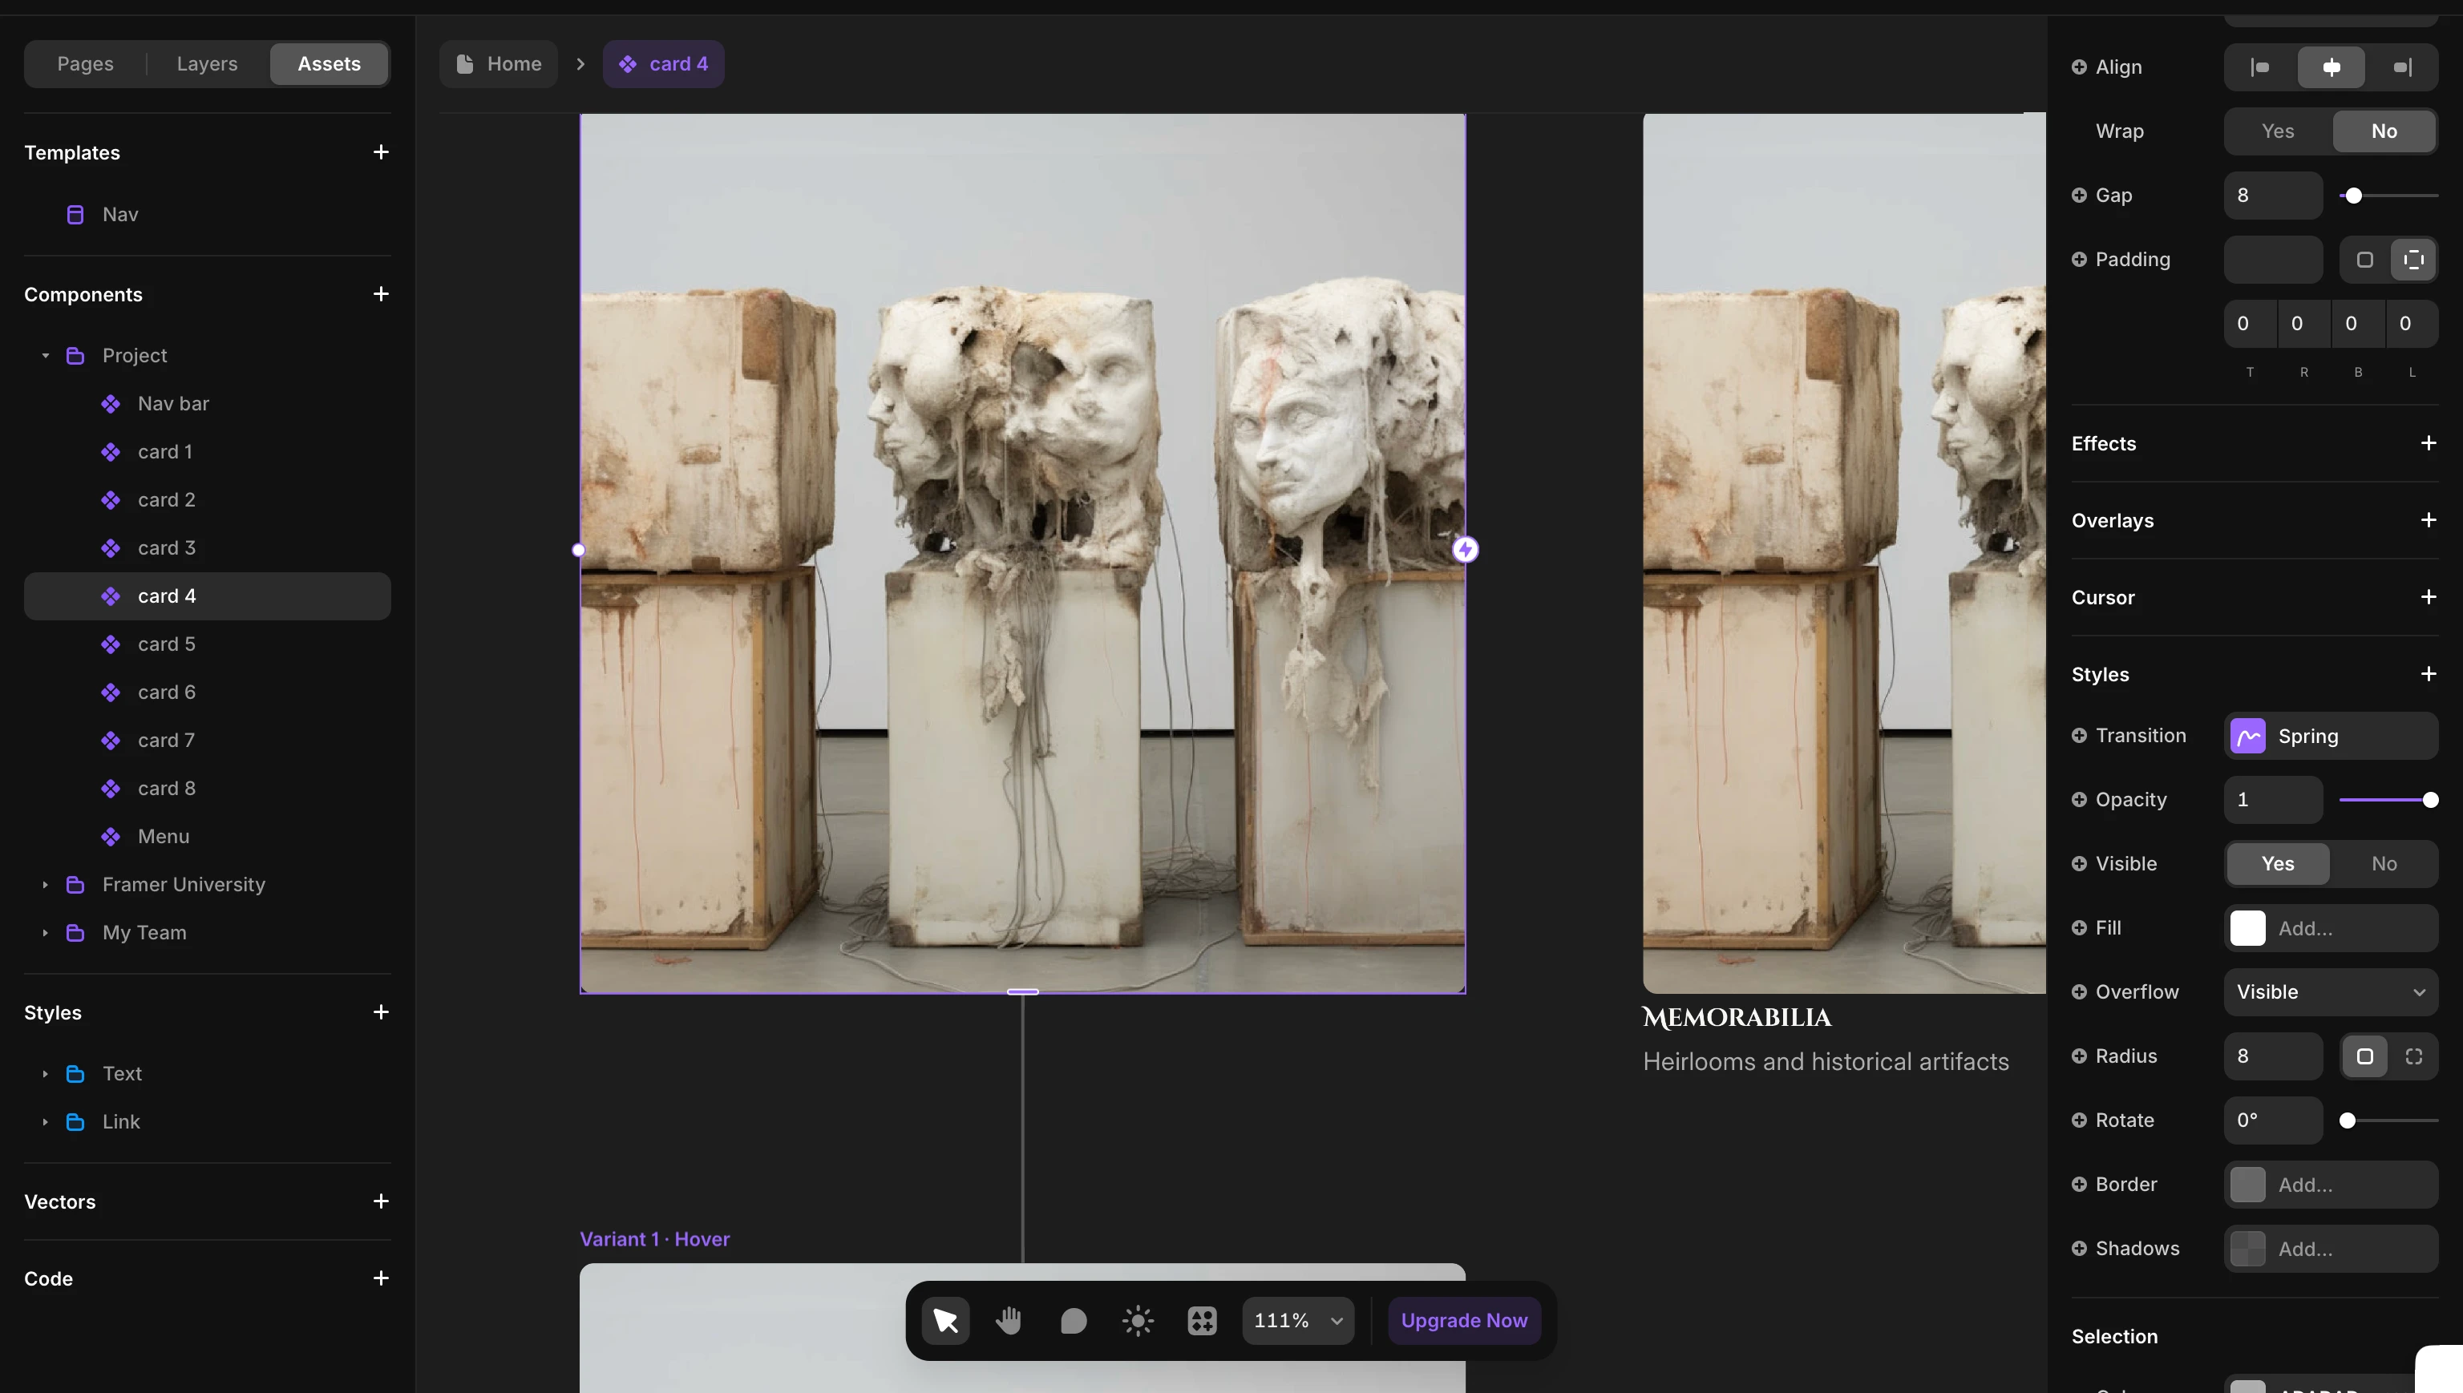Align right icon in Align row

(x=2402, y=67)
